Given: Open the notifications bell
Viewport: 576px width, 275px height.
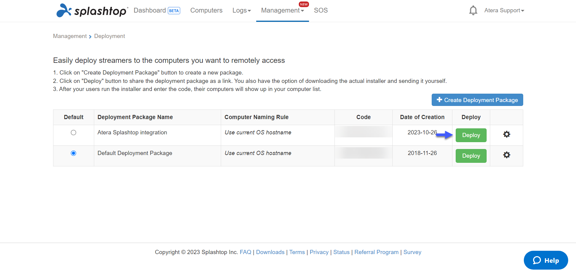Looking at the screenshot, I should pyautogui.click(x=473, y=10).
